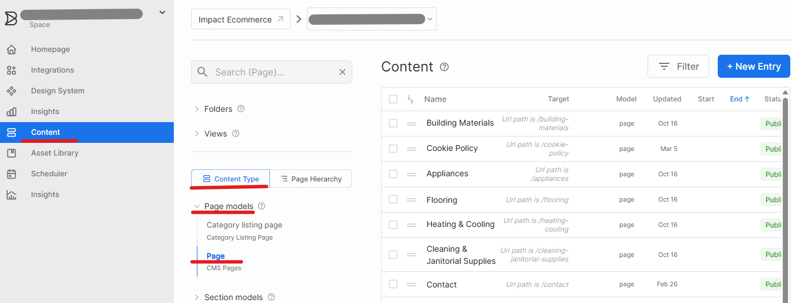The width and height of the screenshot is (792, 303).
Task: Open Integrations from the sidebar
Action: pos(52,70)
